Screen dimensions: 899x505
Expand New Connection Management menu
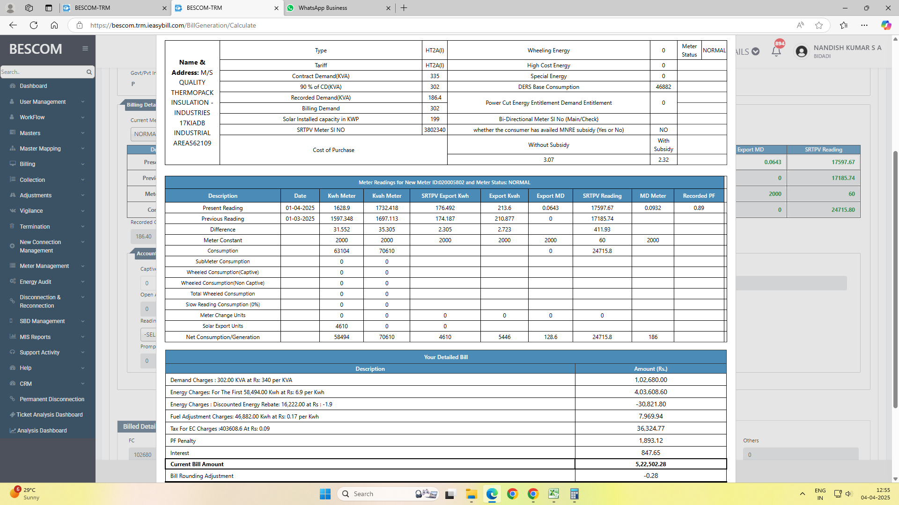coord(48,246)
